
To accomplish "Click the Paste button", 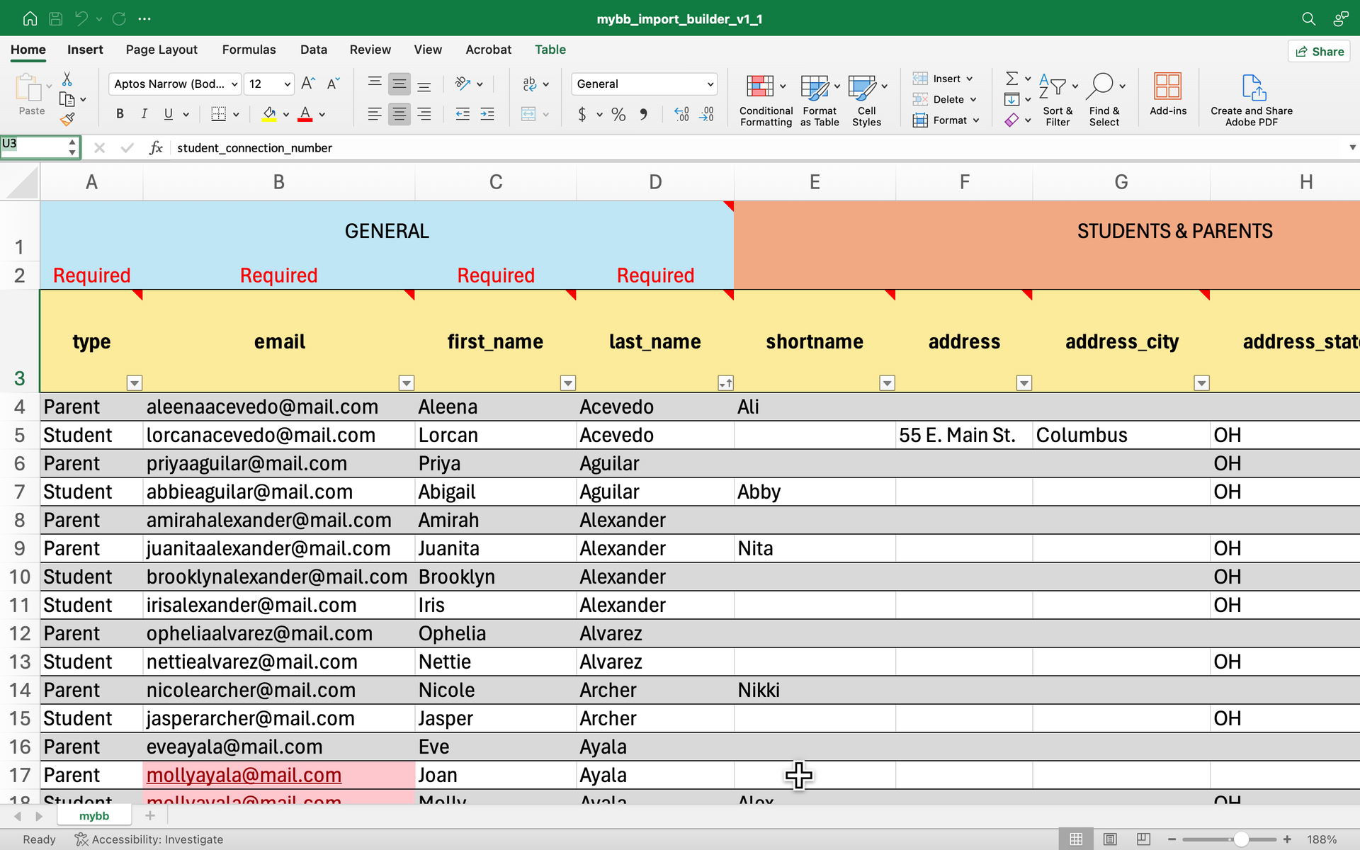I will click(x=31, y=94).
